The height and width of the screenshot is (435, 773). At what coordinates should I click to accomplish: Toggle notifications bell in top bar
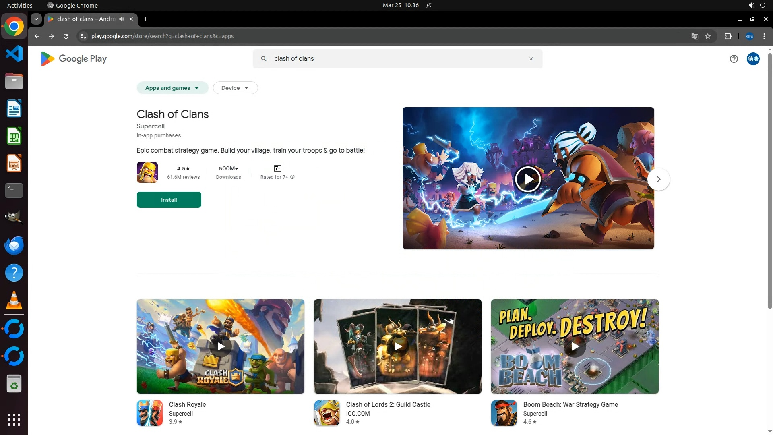(x=429, y=5)
